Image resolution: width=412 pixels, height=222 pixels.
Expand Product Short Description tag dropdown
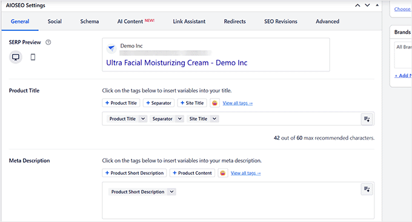(x=171, y=192)
